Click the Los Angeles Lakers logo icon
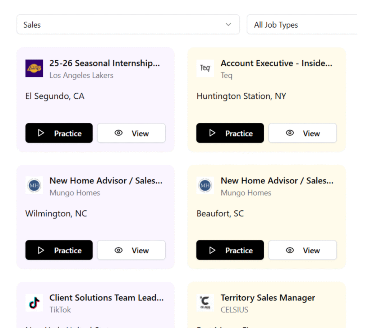368x328 pixels. coord(34,68)
